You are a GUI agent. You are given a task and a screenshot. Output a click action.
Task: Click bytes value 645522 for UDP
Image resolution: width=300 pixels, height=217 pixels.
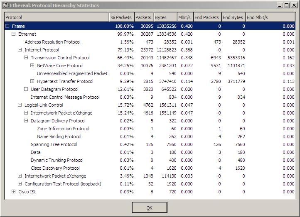(x=169, y=89)
